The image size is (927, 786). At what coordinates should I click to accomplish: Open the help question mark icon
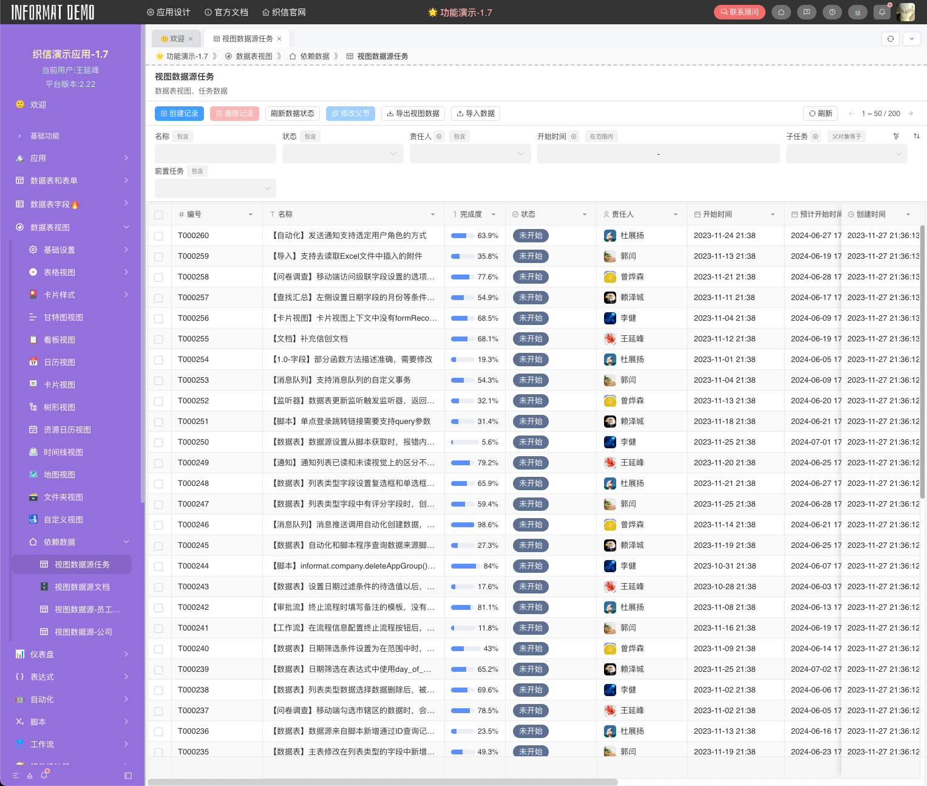coord(832,12)
